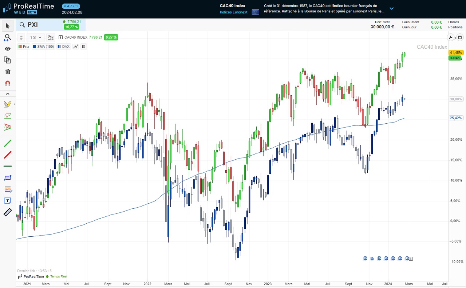Click the yellow 41,45% price label
The height and width of the screenshot is (288, 466).
point(456,53)
